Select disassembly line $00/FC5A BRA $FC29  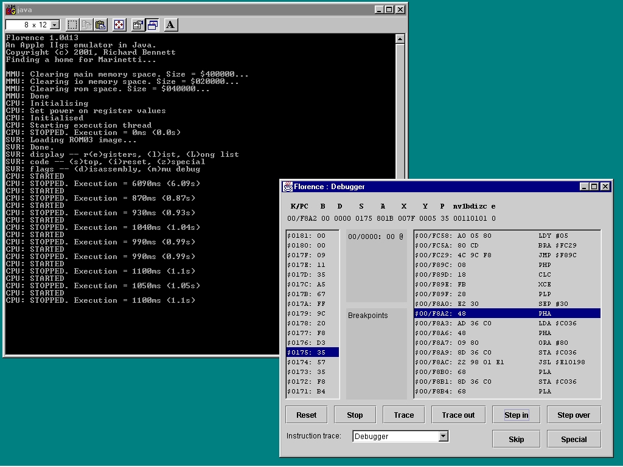point(507,246)
